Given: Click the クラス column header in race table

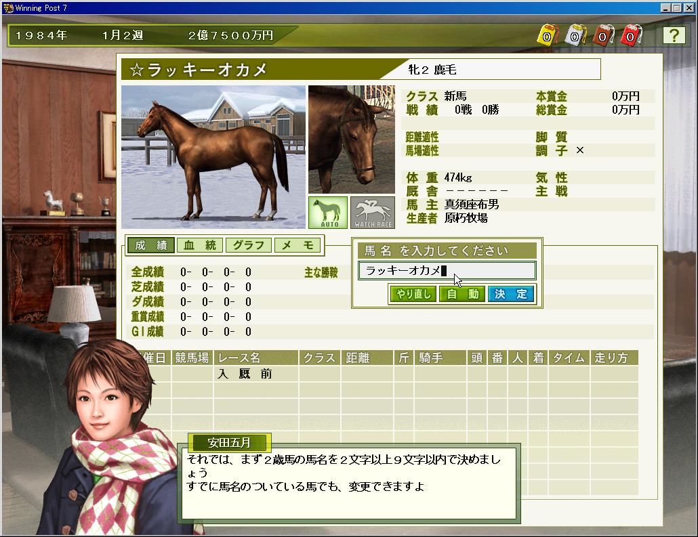Looking at the screenshot, I should 320,358.
